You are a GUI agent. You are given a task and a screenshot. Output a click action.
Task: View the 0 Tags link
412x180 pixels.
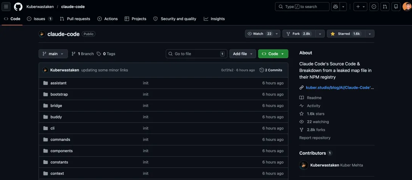click(106, 54)
